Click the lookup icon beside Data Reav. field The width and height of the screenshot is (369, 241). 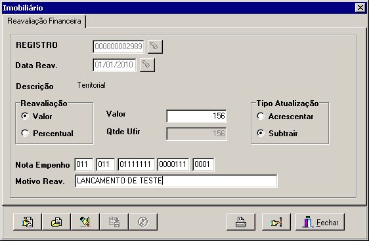[x=147, y=65]
